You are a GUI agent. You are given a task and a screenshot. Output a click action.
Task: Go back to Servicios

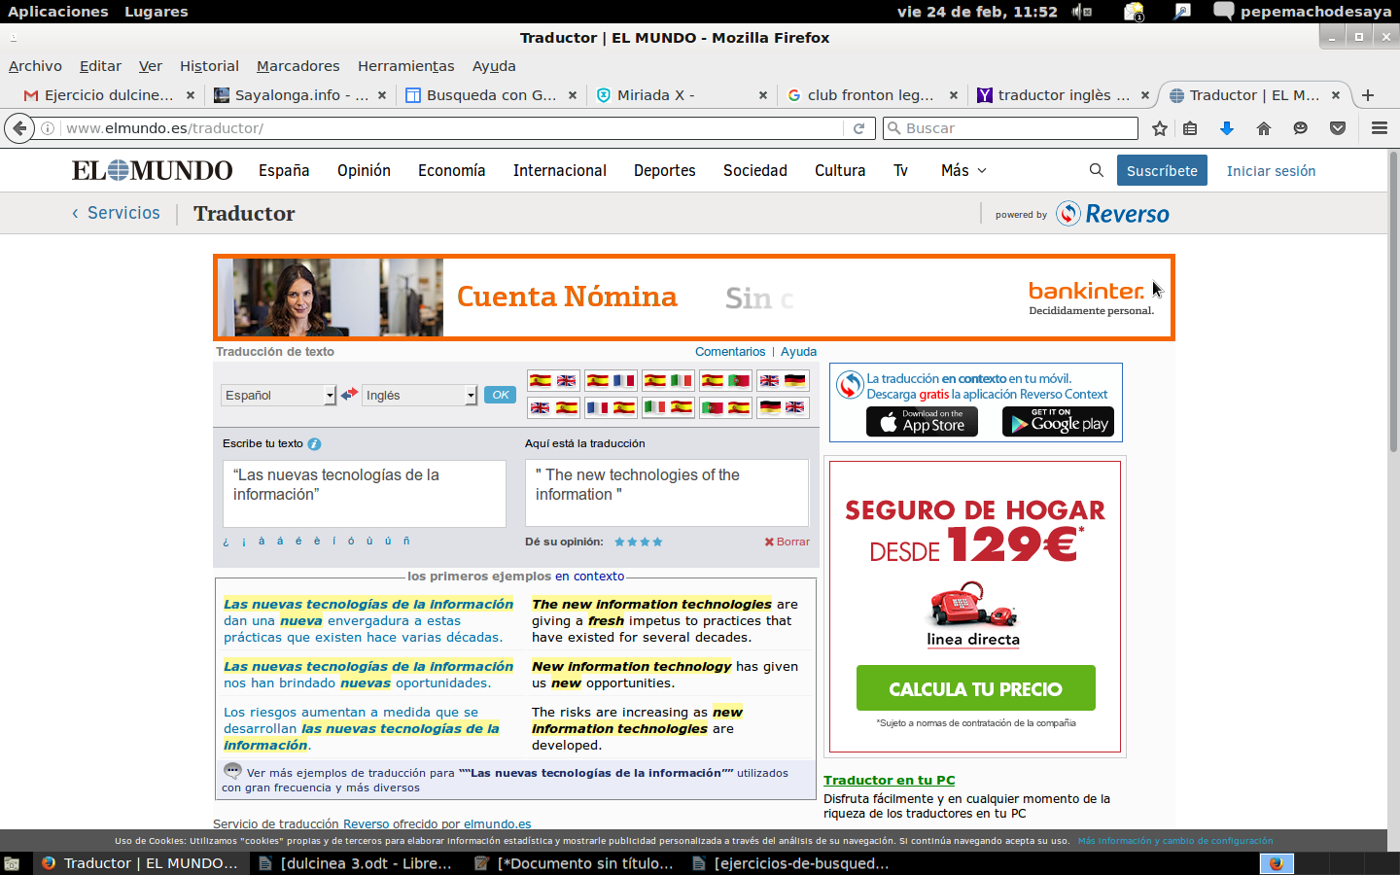pyautogui.click(x=116, y=213)
